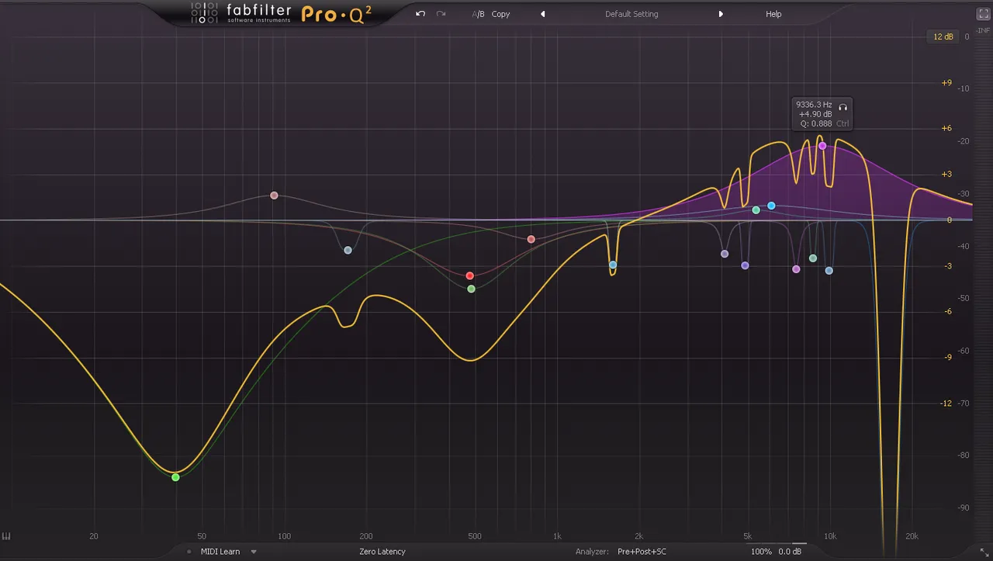Select the green low cut band near 40 Hz
Screen dimensions: 993x561
click(x=175, y=477)
